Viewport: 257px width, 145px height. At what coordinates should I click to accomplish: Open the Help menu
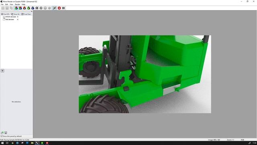(23, 4)
